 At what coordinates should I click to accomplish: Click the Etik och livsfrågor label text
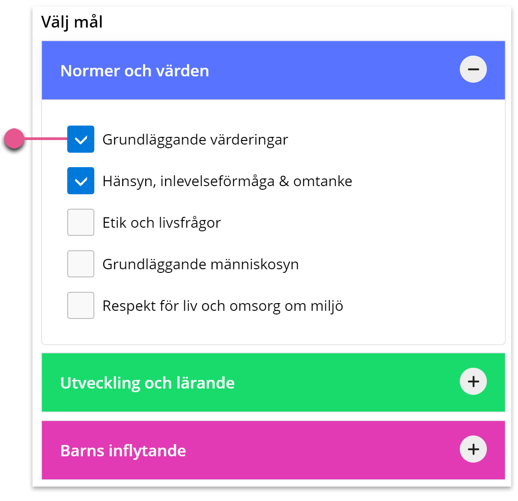click(162, 223)
